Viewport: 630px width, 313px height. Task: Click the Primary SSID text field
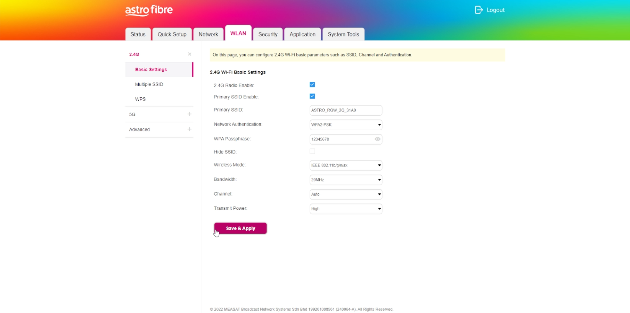pos(345,110)
